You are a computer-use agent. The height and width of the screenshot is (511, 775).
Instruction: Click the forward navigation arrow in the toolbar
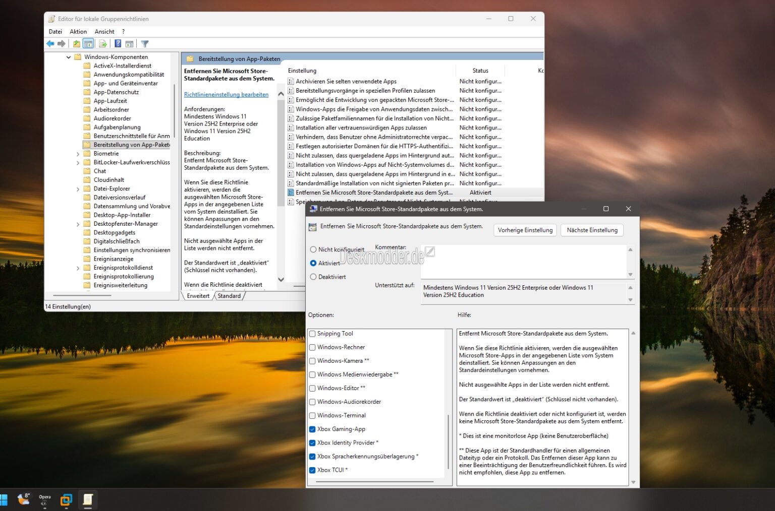62,43
